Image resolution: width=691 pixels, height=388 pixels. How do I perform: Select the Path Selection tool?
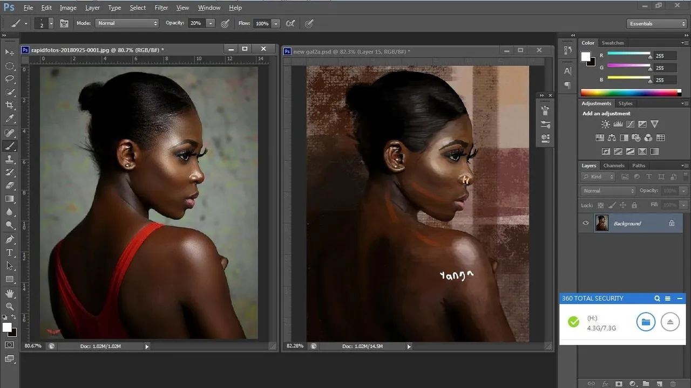click(10, 266)
